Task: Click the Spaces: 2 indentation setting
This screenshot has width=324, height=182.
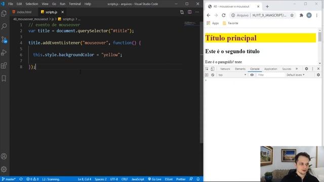Action: 101,179
